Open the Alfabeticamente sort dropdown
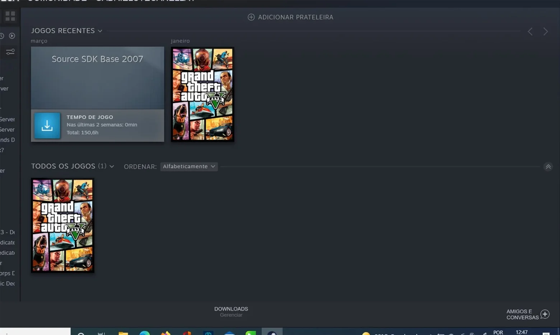The height and width of the screenshot is (335, 560). (x=189, y=166)
